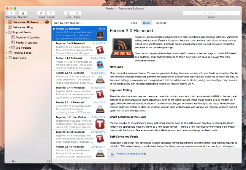Select the Together 3.4.5 Released item
246x170 pixels.
79,48
